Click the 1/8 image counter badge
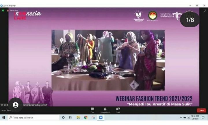The width and height of the screenshot is (208, 125). tap(190, 20)
